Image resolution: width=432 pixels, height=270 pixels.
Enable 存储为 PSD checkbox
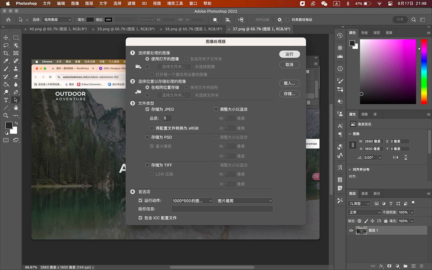[x=147, y=137]
